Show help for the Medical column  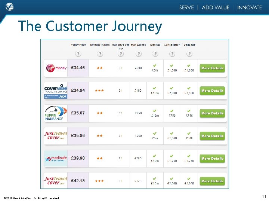coord(155,54)
